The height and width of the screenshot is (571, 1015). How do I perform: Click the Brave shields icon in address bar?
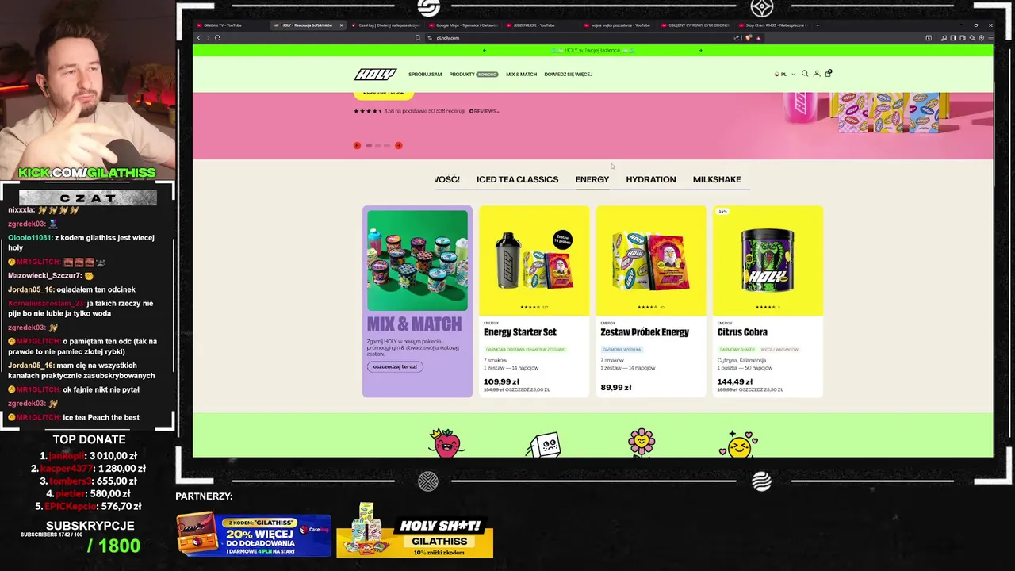point(748,38)
